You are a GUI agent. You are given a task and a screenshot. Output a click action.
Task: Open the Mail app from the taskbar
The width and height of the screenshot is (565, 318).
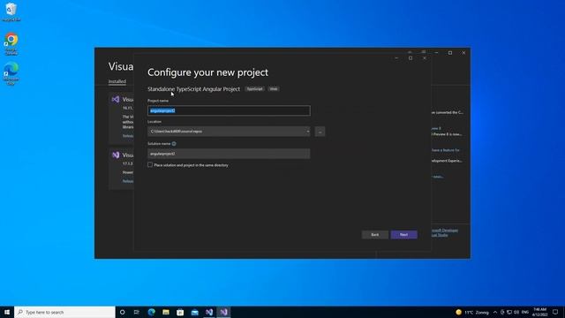point(194,312)
